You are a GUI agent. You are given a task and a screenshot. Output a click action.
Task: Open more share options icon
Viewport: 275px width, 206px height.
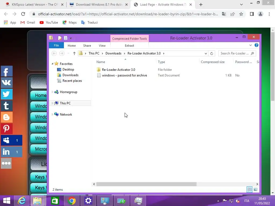click(6, 163)
